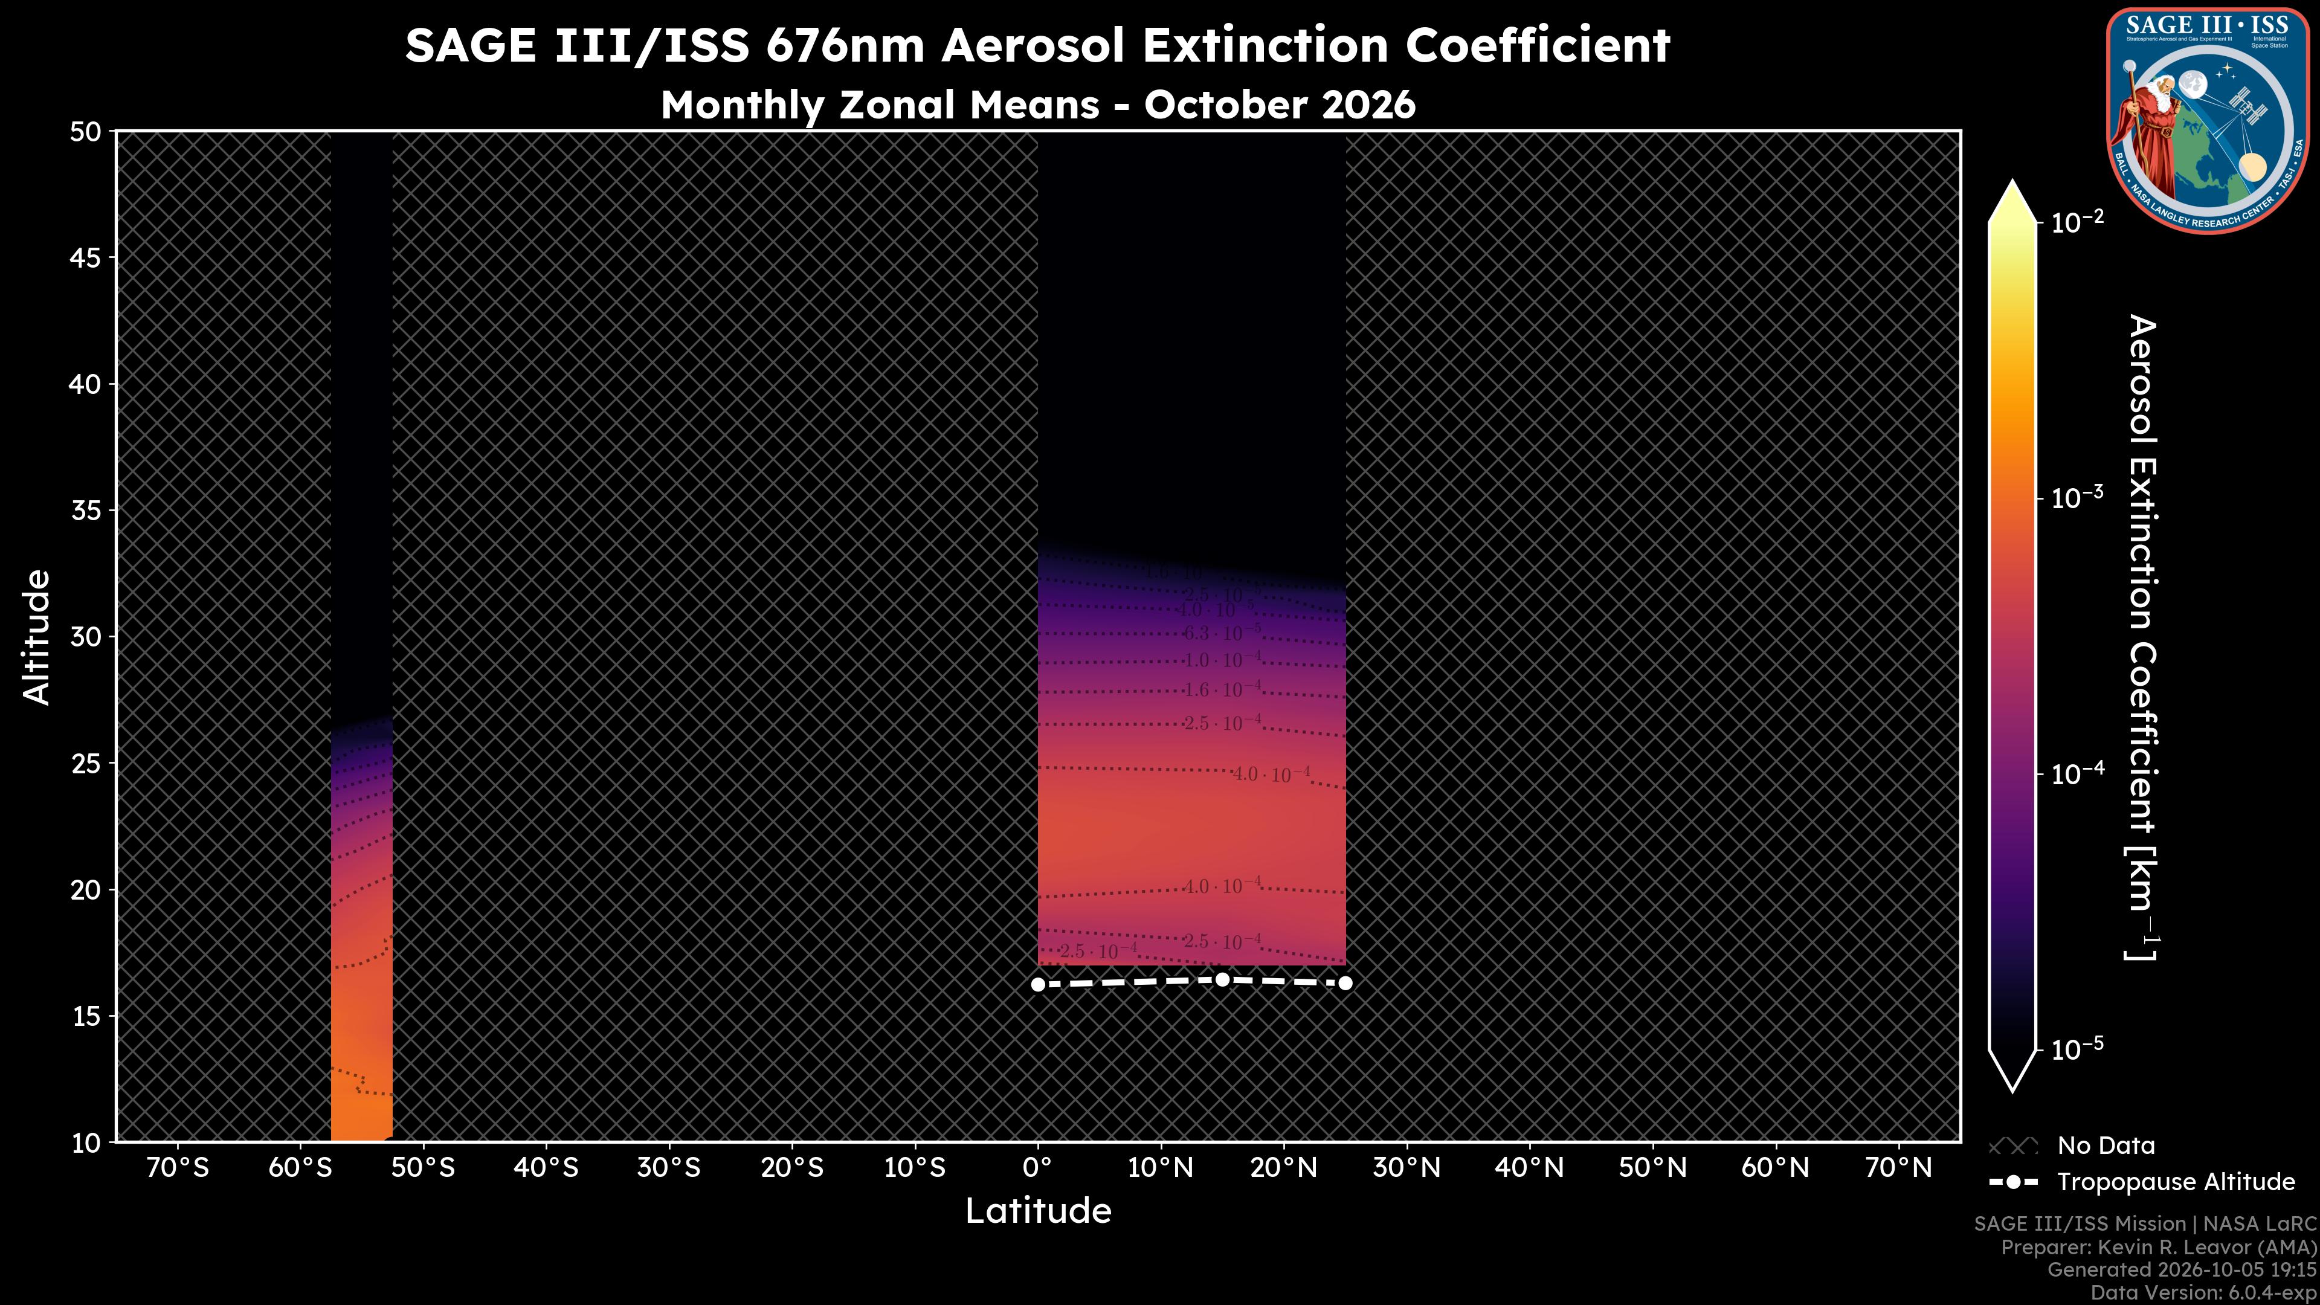Click the subtitle 'Monthly Zonal Means - October 2026'
Screen dimensions: 2320x1305
(x=1037, y=105)
